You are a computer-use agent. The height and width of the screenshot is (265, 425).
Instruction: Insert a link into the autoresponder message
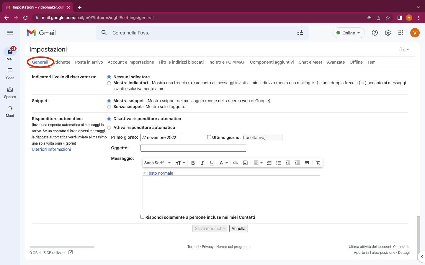(236, 163)
